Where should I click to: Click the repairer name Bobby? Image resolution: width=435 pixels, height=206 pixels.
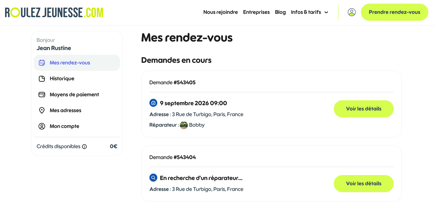point(197,125)
